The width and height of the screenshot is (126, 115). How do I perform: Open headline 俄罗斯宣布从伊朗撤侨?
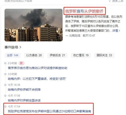click(x=84, y=11)
